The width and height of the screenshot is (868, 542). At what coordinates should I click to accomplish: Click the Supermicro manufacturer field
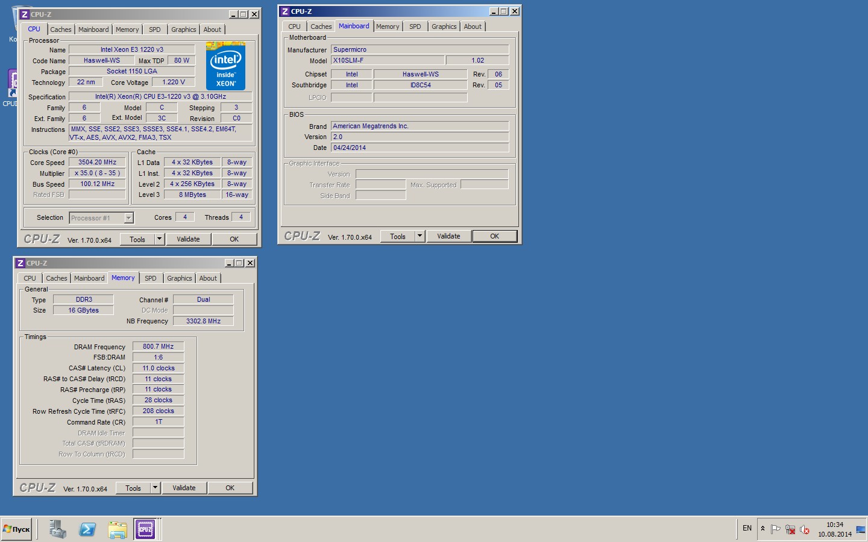420,50
